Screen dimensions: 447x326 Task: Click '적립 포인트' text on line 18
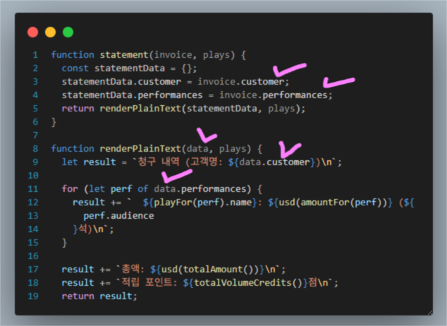(x=147, y=282)
